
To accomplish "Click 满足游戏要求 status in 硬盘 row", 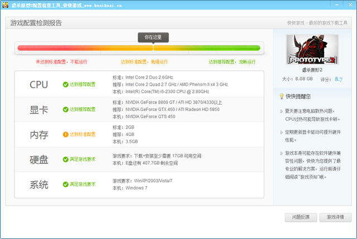I will coord(83,159).
